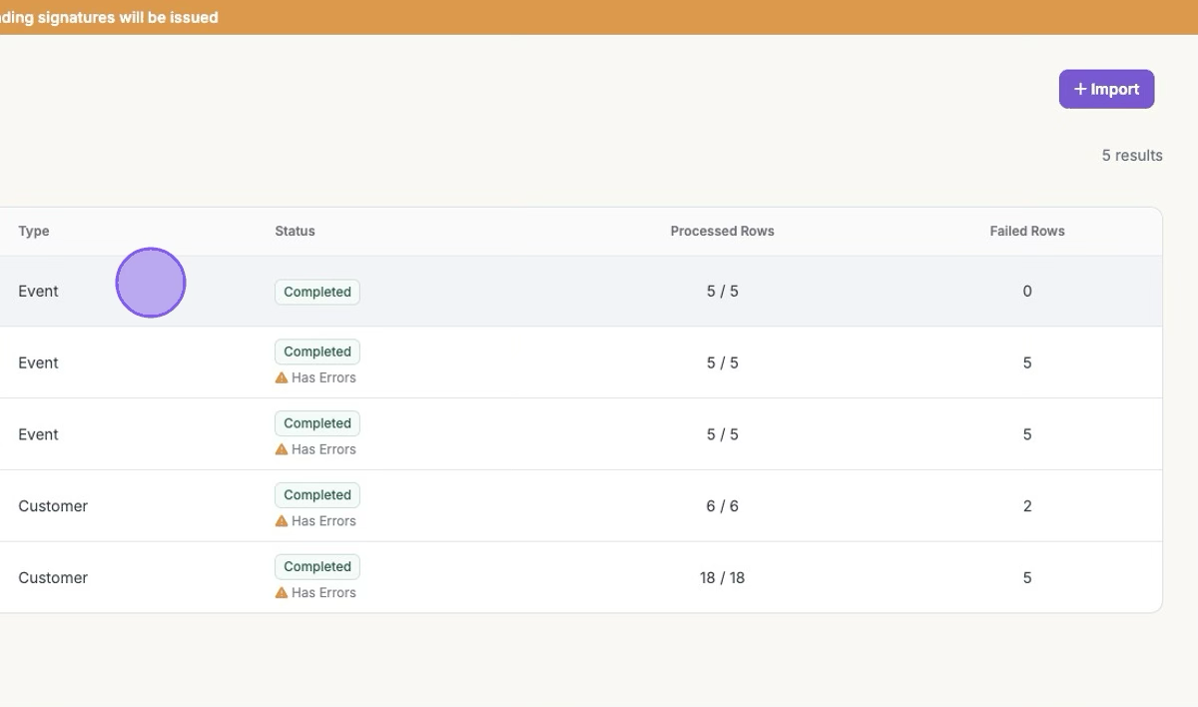Click the warning triangle in the third table row

click(x=282, y=449)
